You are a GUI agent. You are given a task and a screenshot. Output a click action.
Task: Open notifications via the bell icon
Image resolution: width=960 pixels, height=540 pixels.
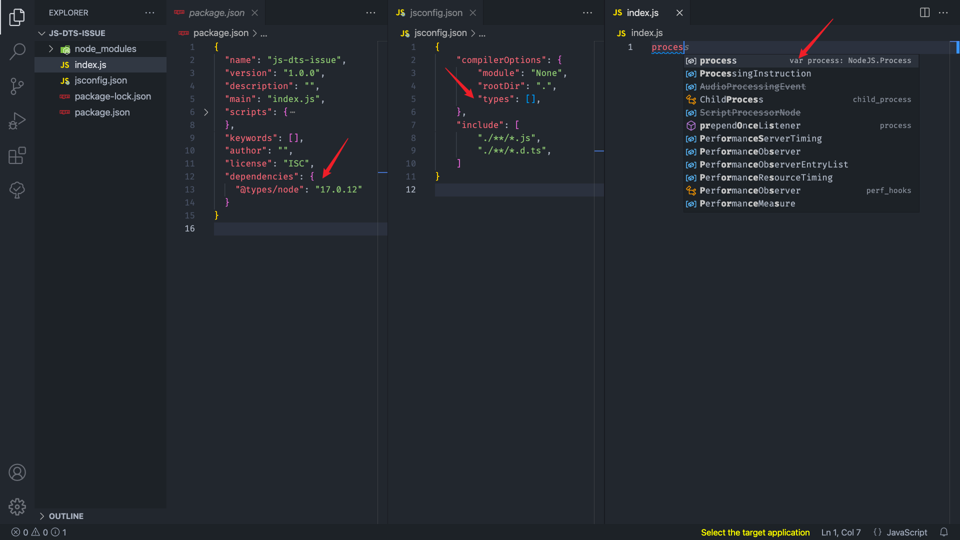pyautogui.click(x=944, y=532)
